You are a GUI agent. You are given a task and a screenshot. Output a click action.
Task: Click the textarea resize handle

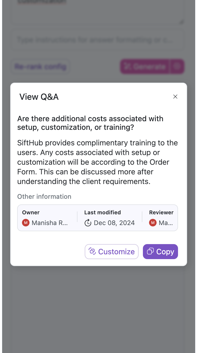pos(182,22)
